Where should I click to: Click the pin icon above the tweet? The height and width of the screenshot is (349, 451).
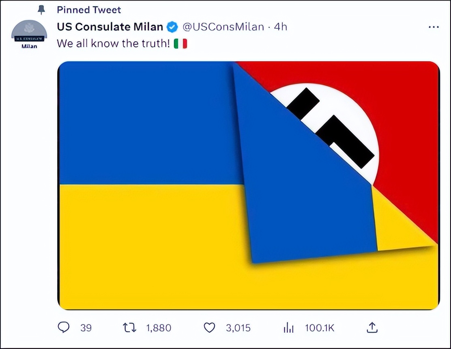41,9
